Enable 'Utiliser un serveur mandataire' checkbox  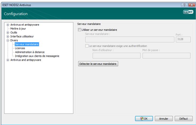click(x=79, y=30)
